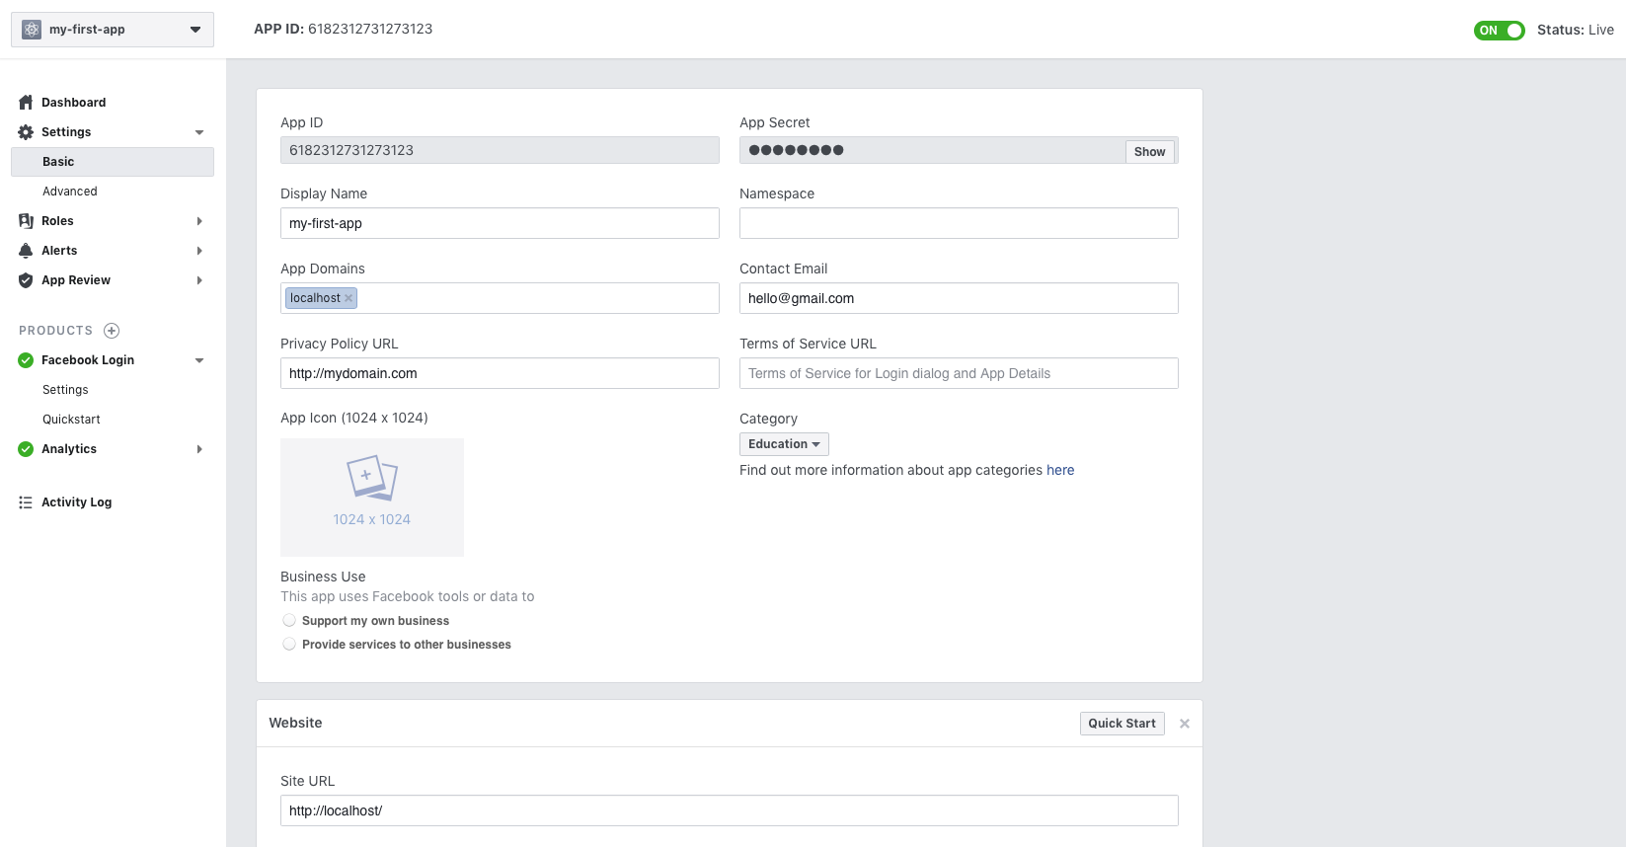The image size is (1626, 847).
Task: Show the App Secret
Action: [x=1149, y=151]
